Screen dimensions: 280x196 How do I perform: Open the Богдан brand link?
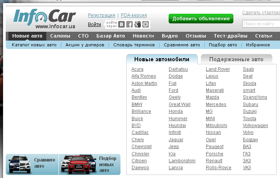pyautogui.click(x=250, y=140)
